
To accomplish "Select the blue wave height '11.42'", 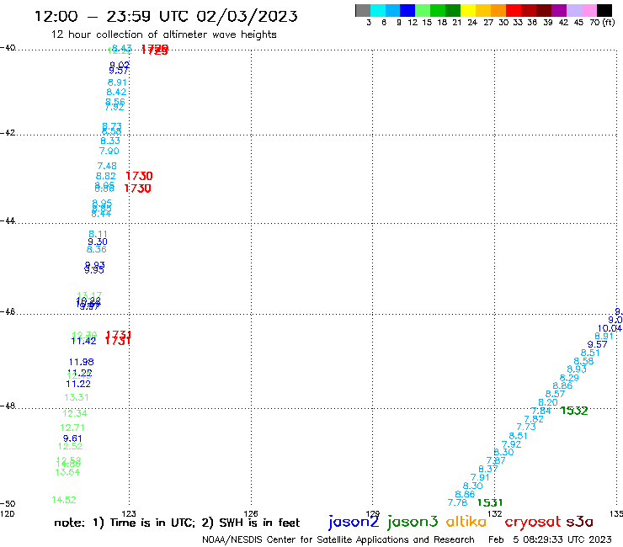I will (83, 341).
